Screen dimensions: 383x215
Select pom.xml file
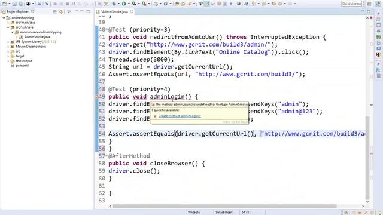pos(22,66)
